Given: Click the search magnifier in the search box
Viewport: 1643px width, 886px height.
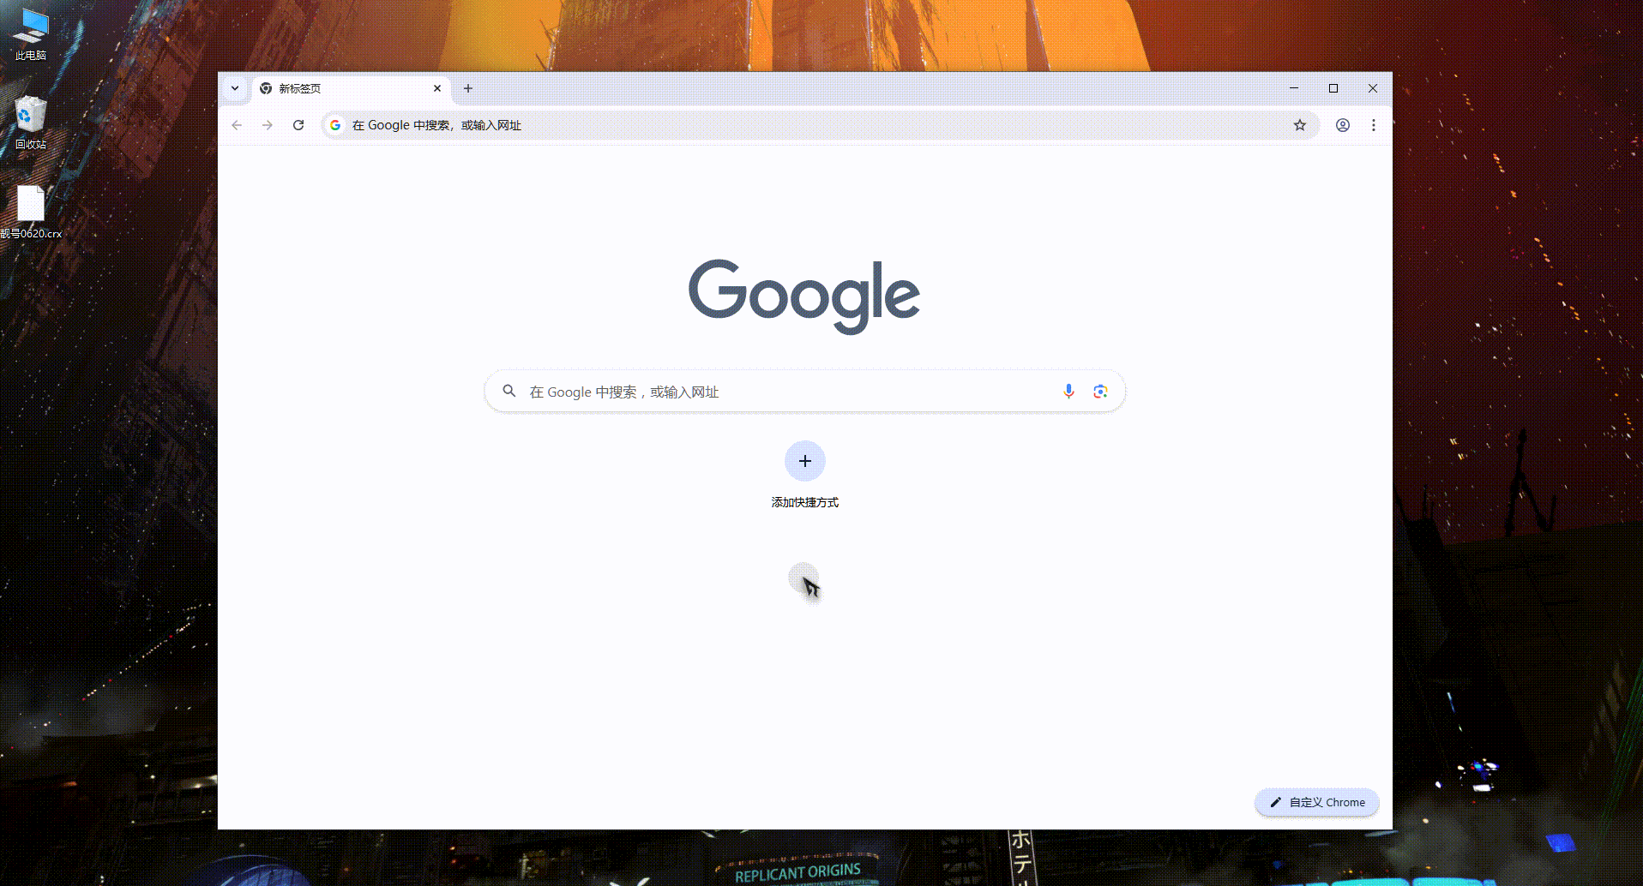Looking at the screenshot, I should point(509,391).
